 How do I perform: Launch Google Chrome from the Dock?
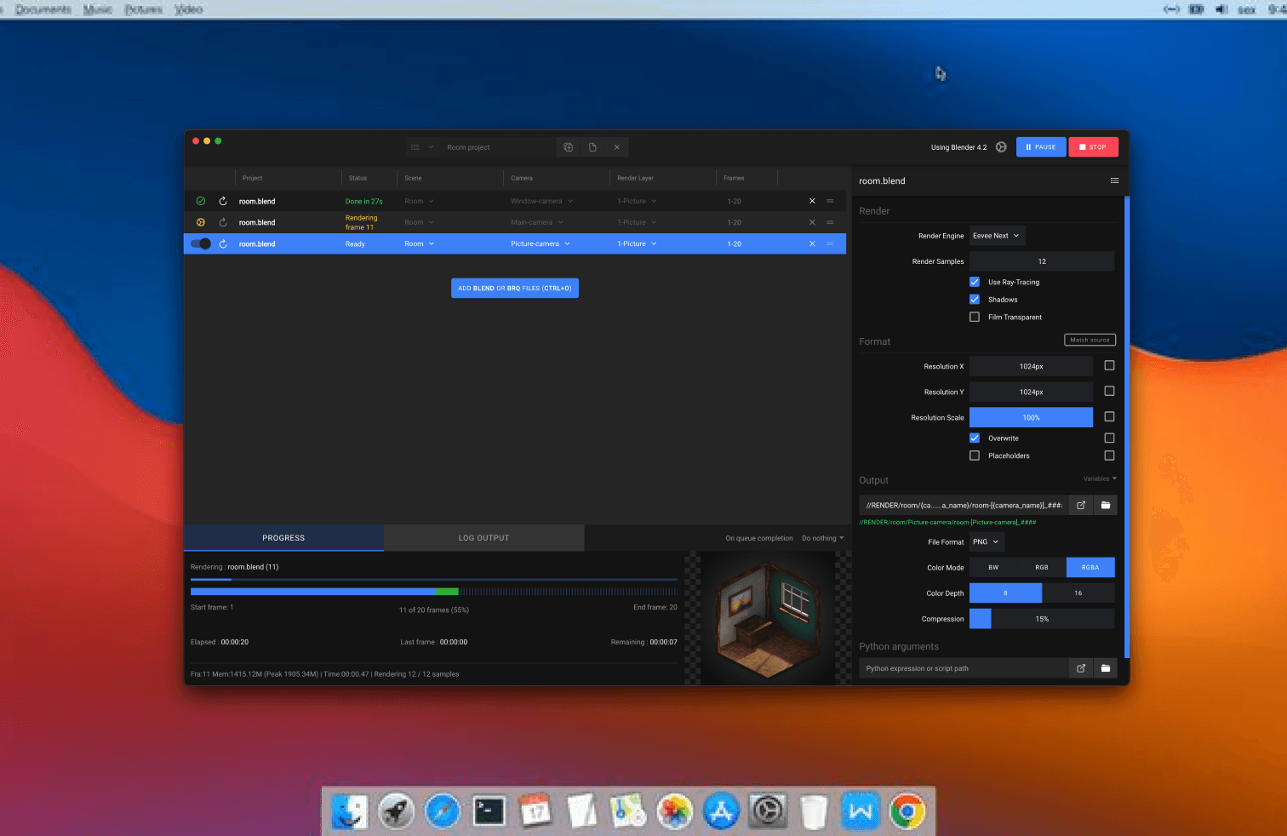coord(907,810)
